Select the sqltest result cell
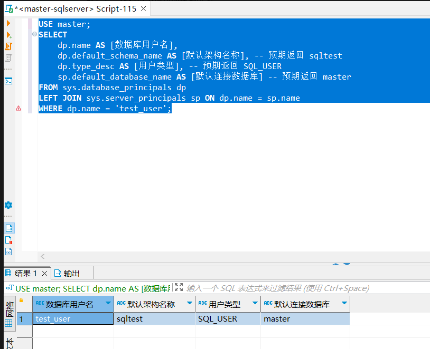Image resolution: width=430 pixels, height=349 pixels. click(x=154, y=319)
